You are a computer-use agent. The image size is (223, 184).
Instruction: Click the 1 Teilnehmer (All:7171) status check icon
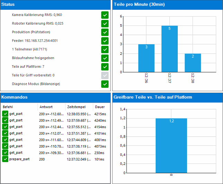pos(105,49)
